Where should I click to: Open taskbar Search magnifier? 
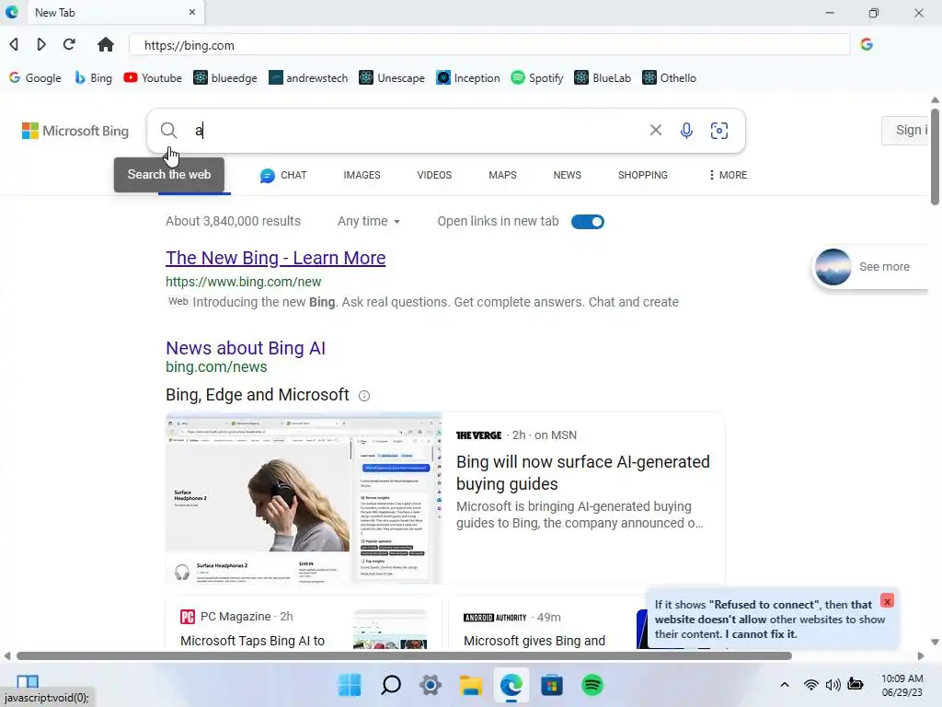click(390, 685)
